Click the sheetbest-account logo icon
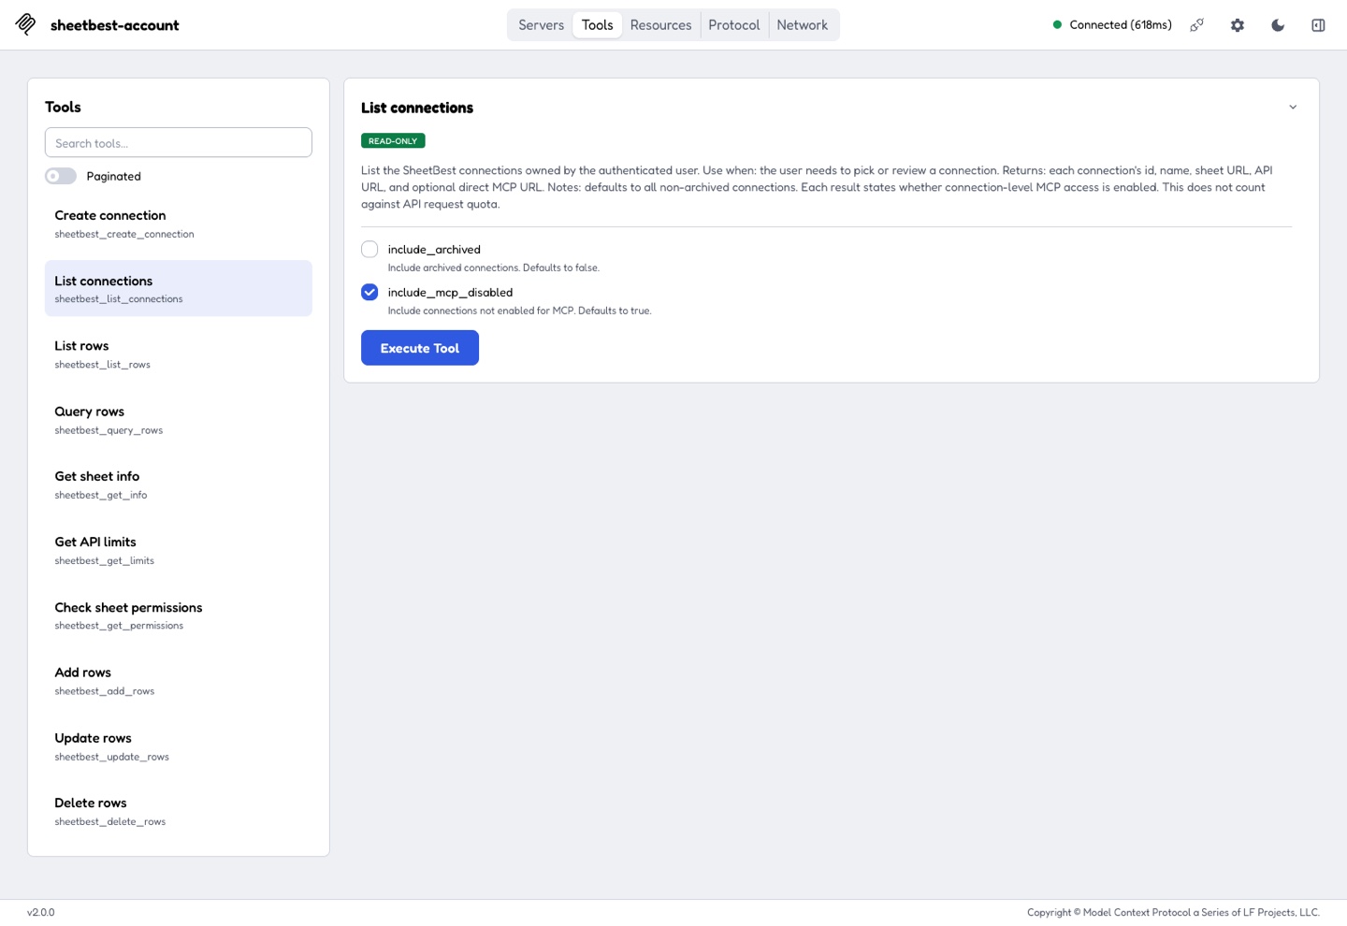Image resolution: width=1347 pixels, height=926 pixels. [x=26, y=24]
